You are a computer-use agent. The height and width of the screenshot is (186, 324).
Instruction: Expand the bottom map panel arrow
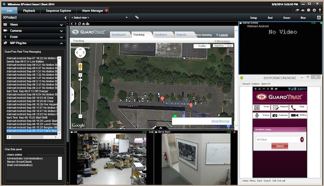click(161, 128)
